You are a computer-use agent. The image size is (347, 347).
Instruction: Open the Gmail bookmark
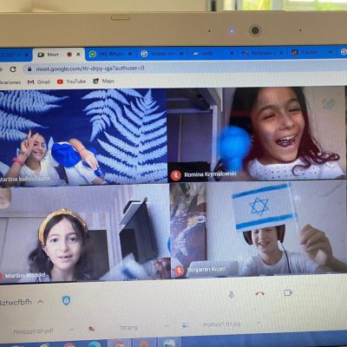[x=39, y=82]
